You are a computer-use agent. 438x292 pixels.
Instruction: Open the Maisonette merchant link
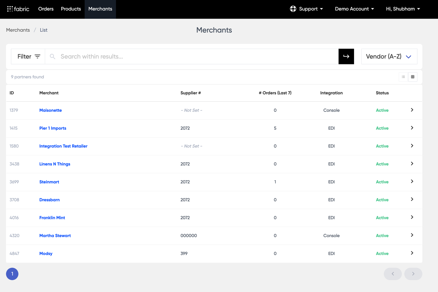click(50, 110)
